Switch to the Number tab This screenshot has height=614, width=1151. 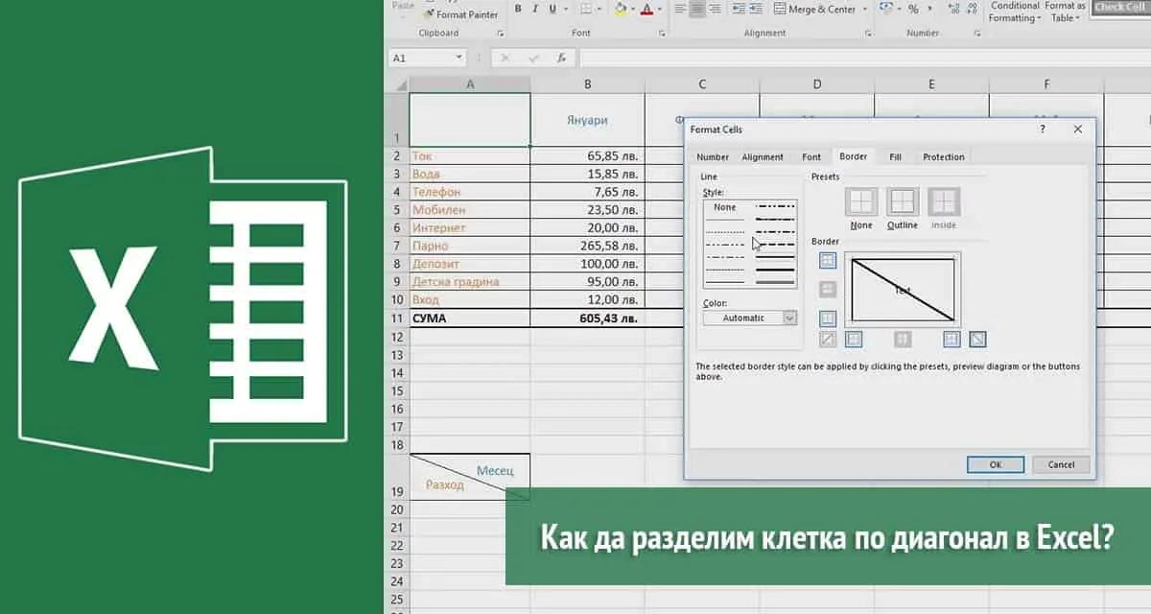coord(713,157)
